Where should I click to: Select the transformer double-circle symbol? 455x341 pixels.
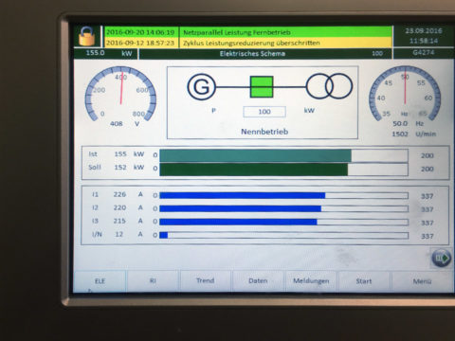pos(329,86)
